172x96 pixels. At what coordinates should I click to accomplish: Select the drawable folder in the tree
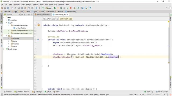coord(16,38)
